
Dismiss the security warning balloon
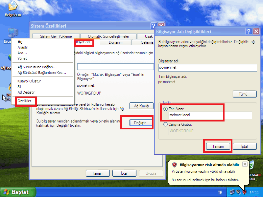click(245, 164)
